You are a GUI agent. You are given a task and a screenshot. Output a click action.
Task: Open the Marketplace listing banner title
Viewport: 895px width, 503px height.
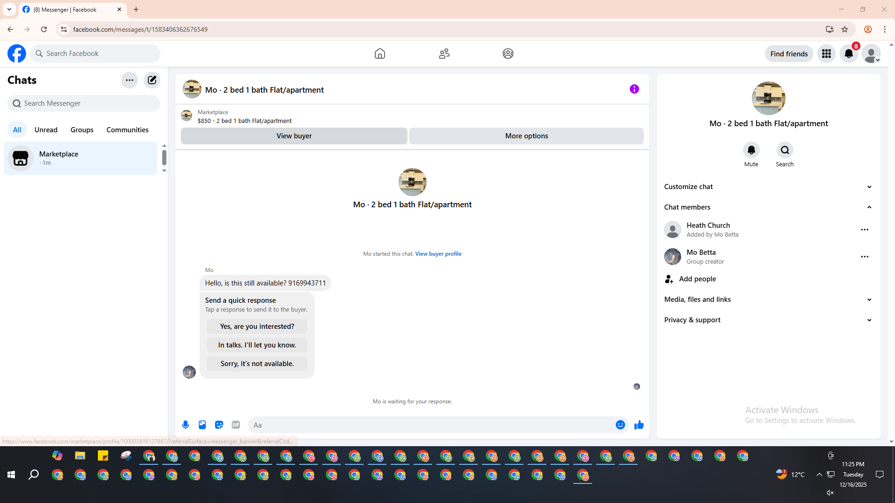[x=245, y=121]
